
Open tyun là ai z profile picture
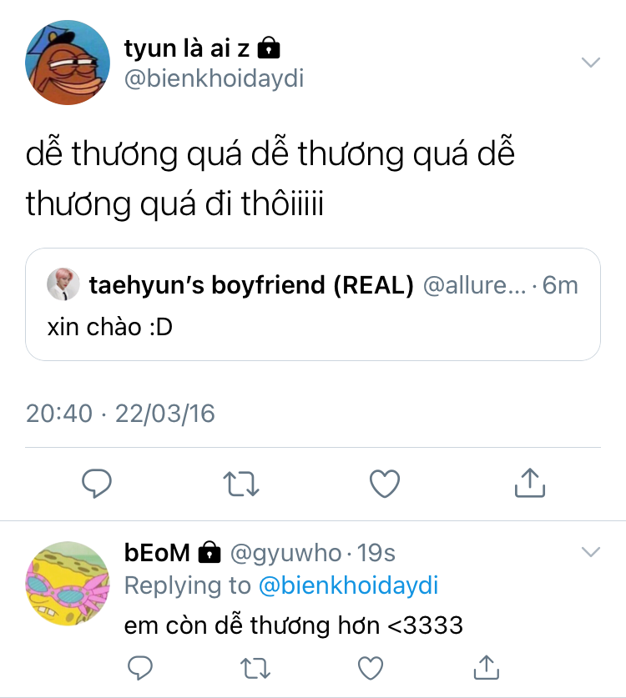coord(68,63)
